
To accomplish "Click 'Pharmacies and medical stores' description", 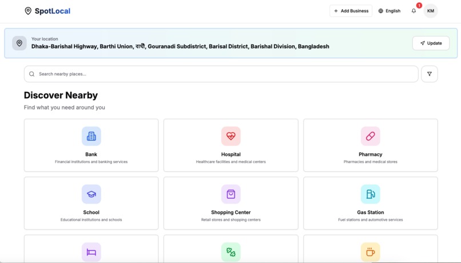I will pyautogui.click(x=371, y=162).
